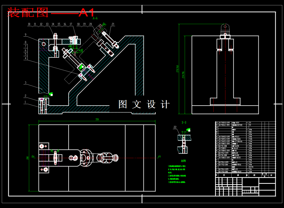
Task: Click part balloon number '1'
Action: (25, 102)
